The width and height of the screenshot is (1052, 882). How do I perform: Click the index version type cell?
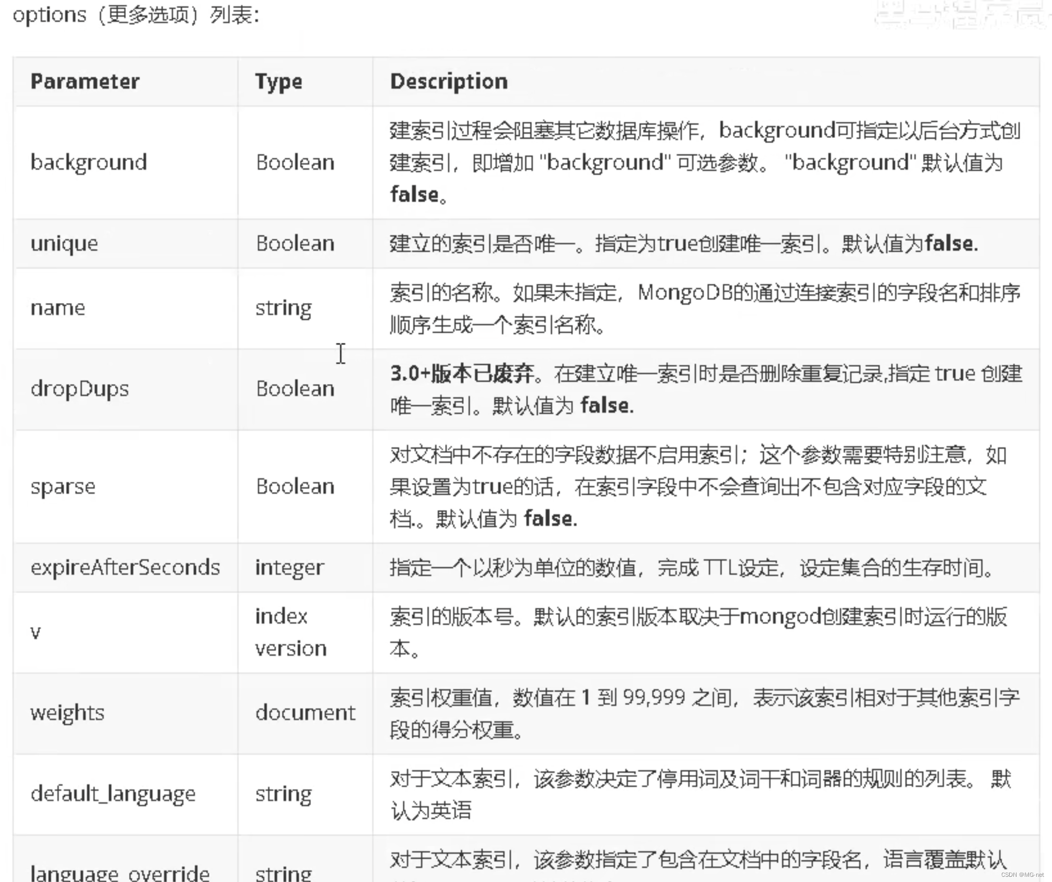[290, 632]
